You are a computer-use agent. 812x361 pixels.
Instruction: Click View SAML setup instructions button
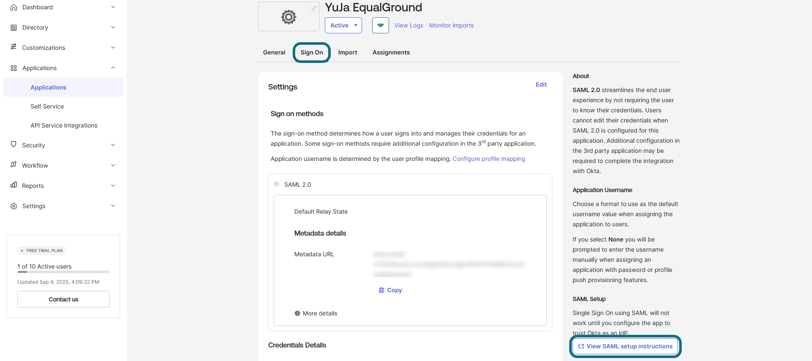(x=625, y=346)
